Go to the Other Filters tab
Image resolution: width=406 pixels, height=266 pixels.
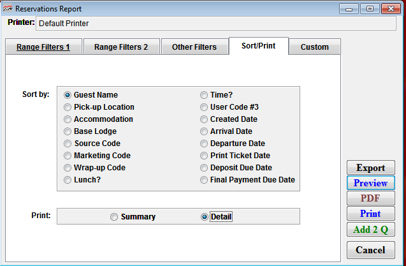point(194,47)
